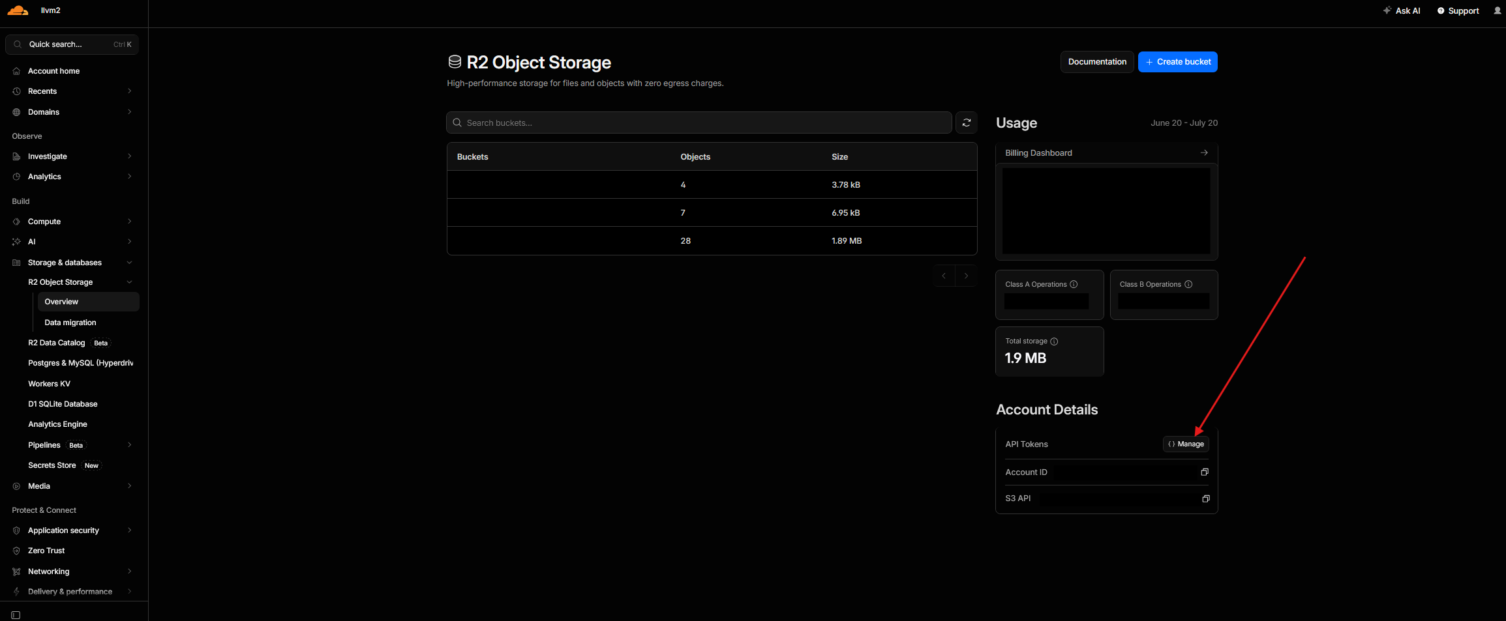Click the Cloudflare logo

point(18,10)
